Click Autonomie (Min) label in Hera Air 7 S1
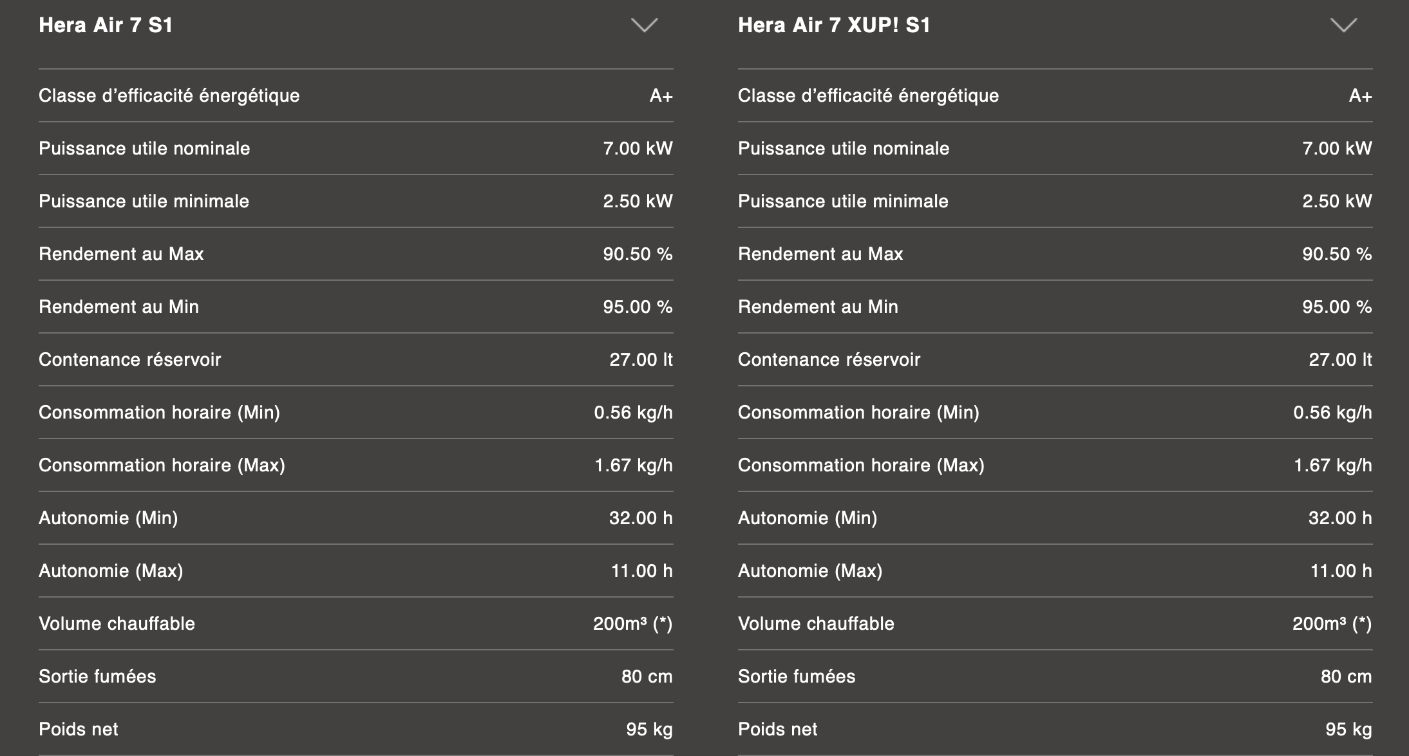This screenshot has height=756, width=1409. (x=108, y=518)
